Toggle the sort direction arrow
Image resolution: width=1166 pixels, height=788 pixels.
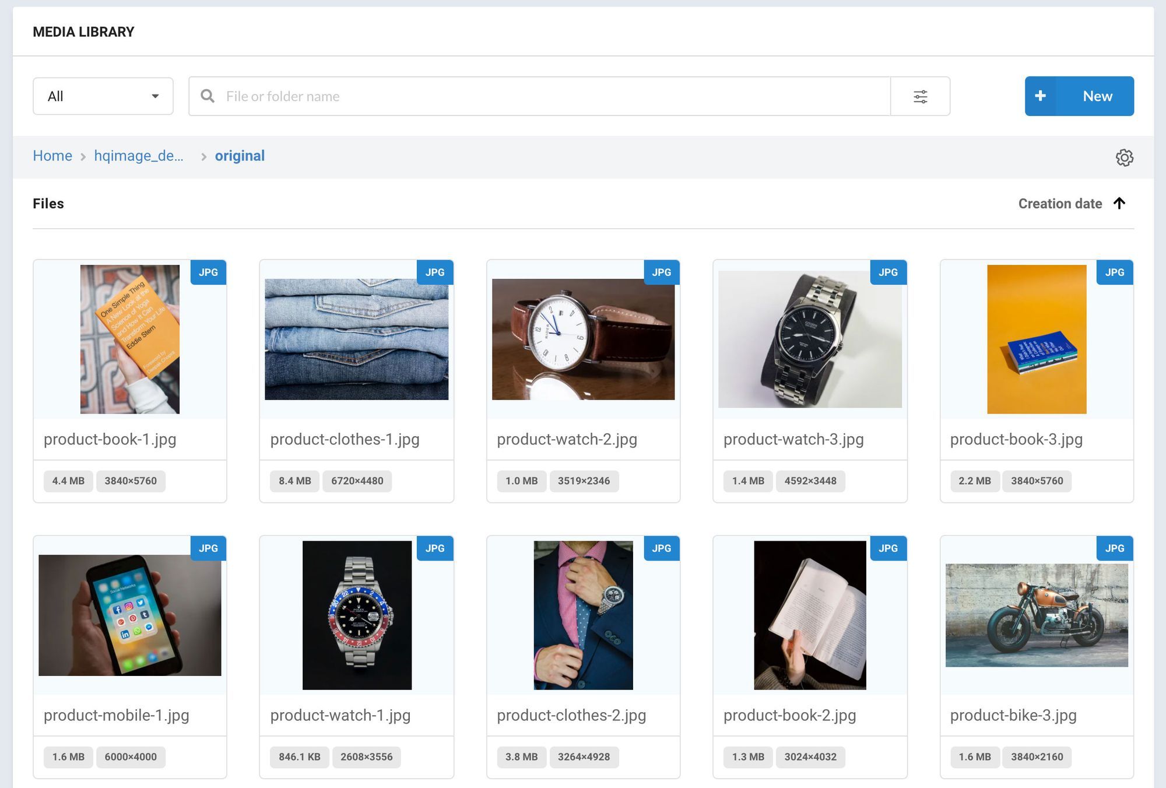(x=1119, y=204)
